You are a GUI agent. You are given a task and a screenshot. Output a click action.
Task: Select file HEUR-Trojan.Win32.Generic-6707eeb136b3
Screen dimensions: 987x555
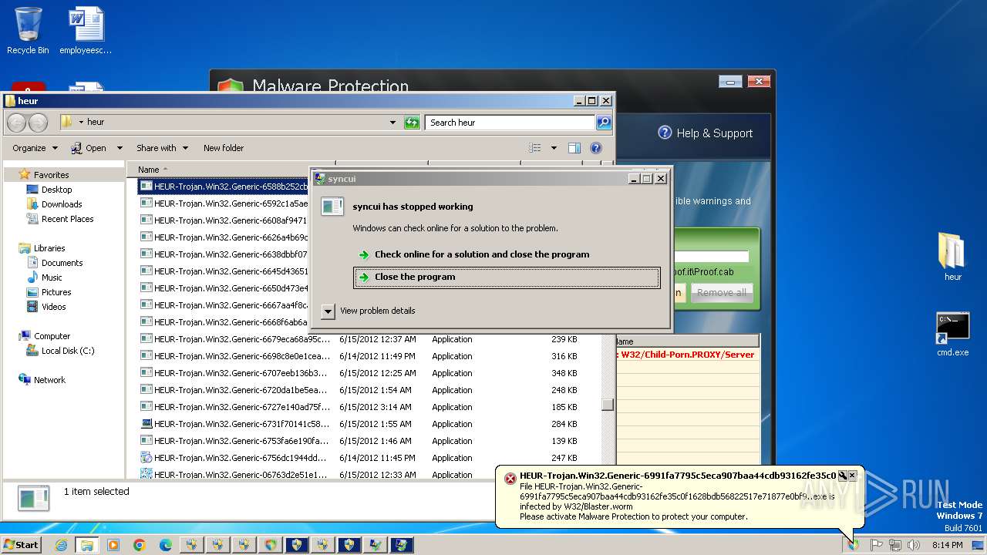(x=234, y=373)
